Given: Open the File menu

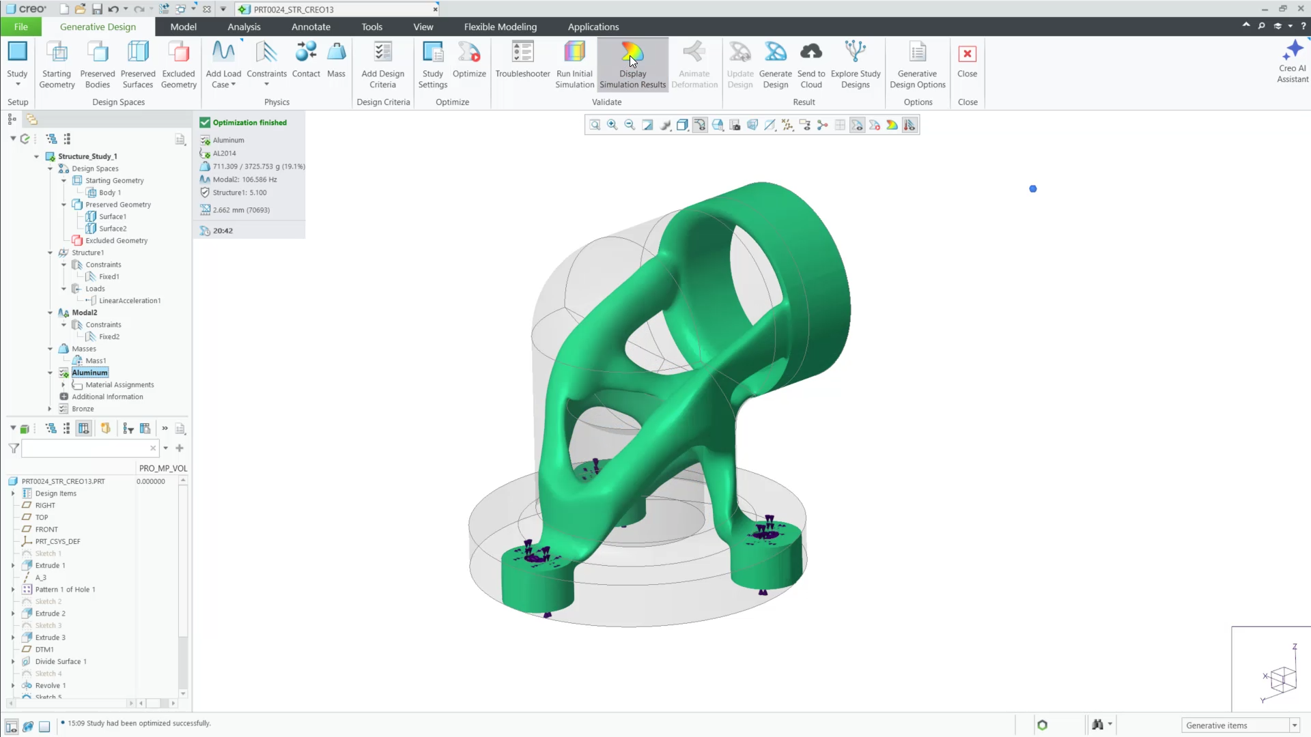Looking at the screenshot, I should 21,27.
